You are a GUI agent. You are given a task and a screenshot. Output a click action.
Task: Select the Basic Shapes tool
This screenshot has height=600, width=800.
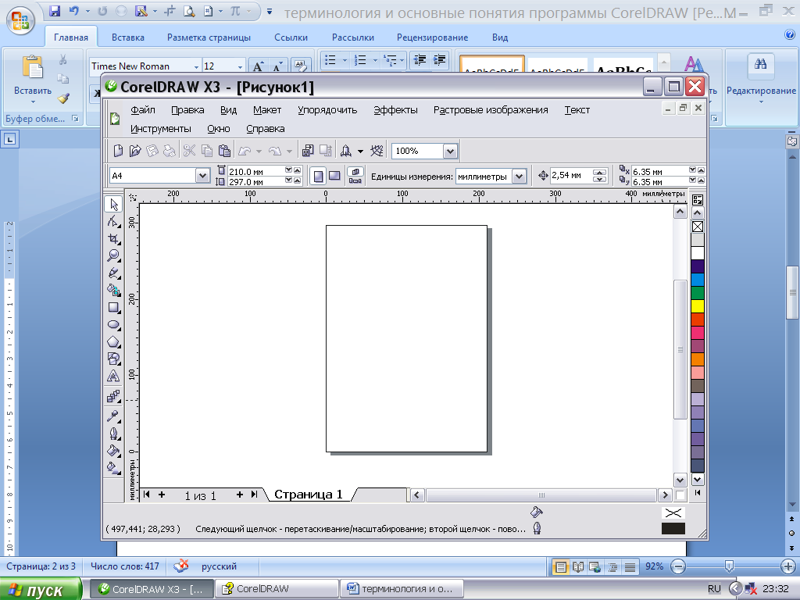point(113,359)
